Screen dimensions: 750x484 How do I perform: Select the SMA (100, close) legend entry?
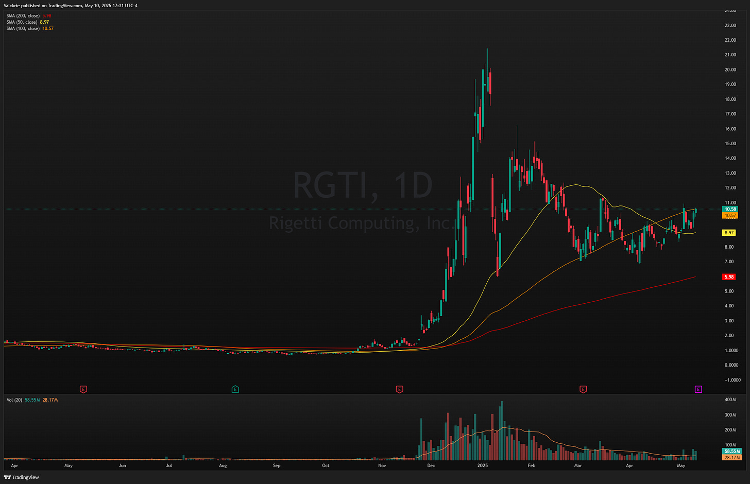(x=30, y=28)
